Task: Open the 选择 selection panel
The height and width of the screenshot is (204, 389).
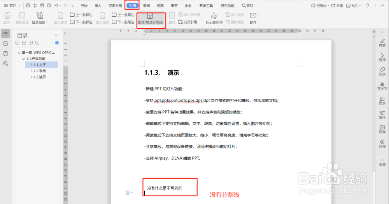Action: click(382, 57)
